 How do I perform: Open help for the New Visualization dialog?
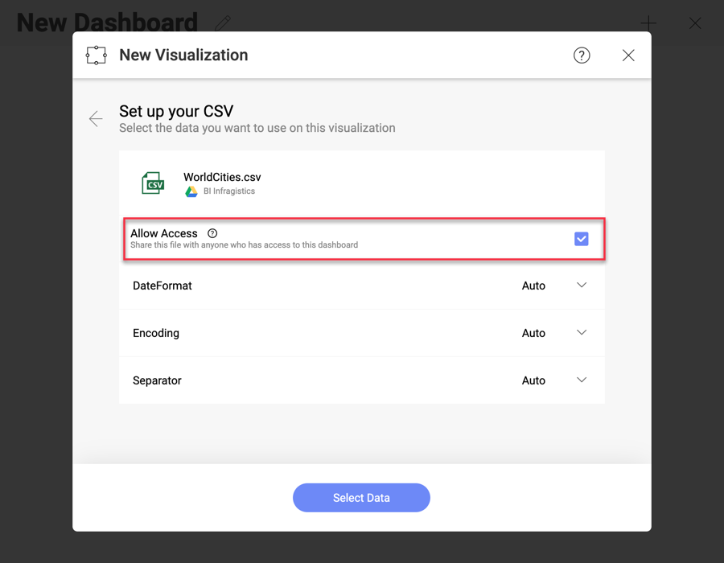pyautogui.click(x=582, y=55)
